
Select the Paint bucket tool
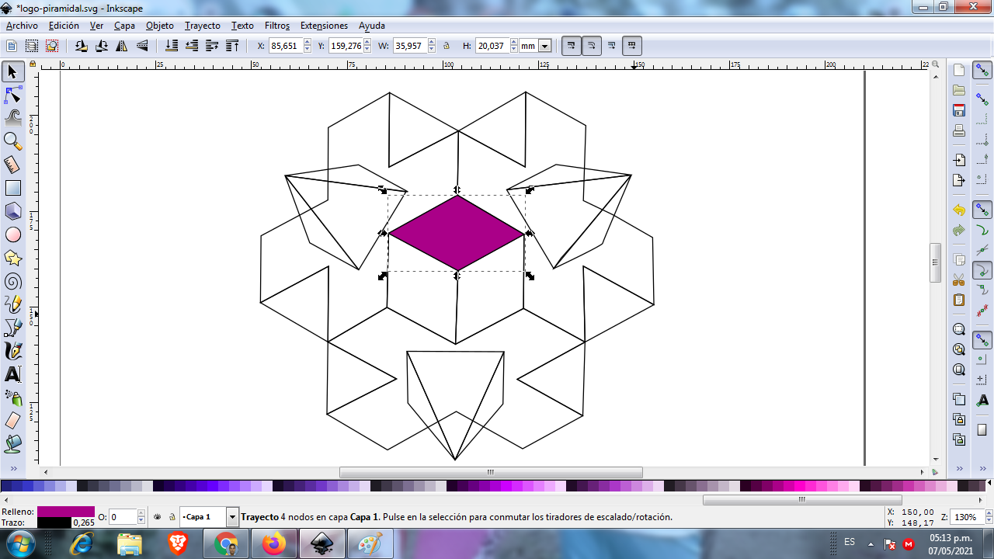point(12,444)
